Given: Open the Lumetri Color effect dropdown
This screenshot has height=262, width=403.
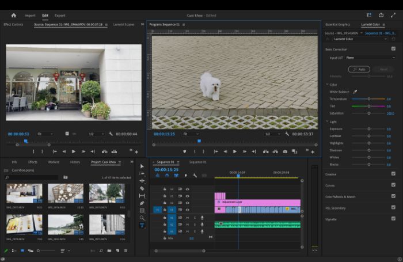Looking at the screenshot, I should point(360,39).
